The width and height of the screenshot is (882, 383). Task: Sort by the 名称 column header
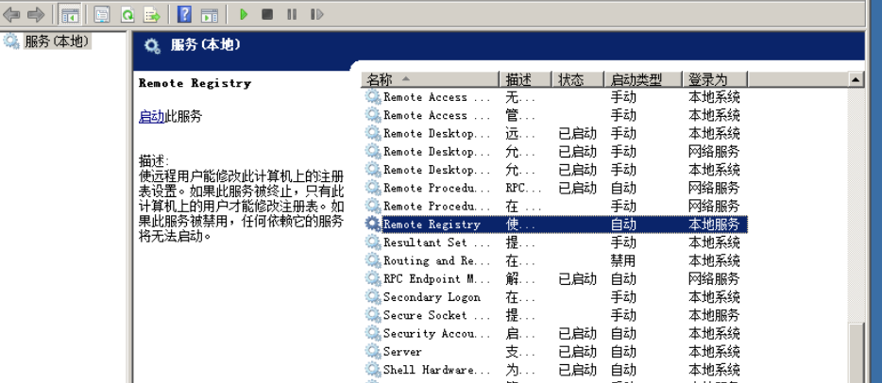click(430, 80)
